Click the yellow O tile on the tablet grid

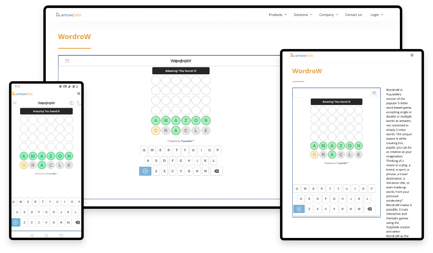pyautogui.click(x=314, y=155)
